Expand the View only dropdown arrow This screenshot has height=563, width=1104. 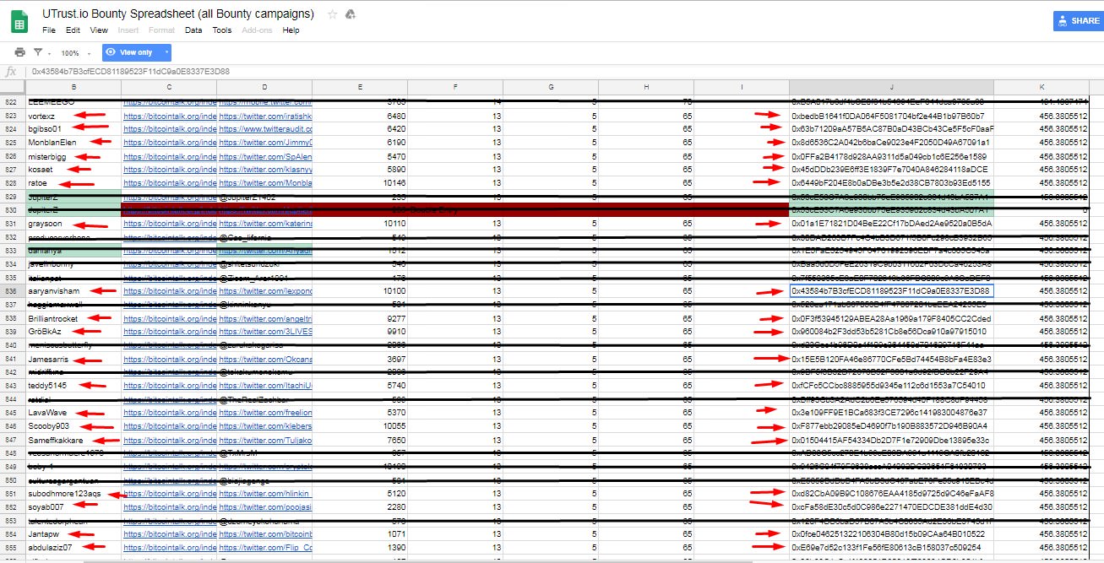coord(166,52)
